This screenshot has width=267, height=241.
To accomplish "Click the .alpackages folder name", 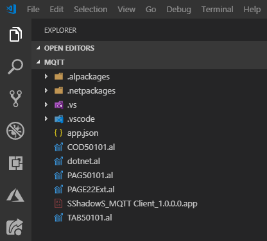I will click(89, 77).
